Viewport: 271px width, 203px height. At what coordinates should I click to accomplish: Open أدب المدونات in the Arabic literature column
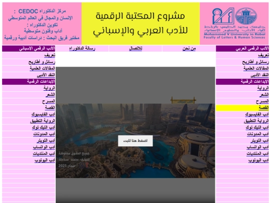point(258,134)
